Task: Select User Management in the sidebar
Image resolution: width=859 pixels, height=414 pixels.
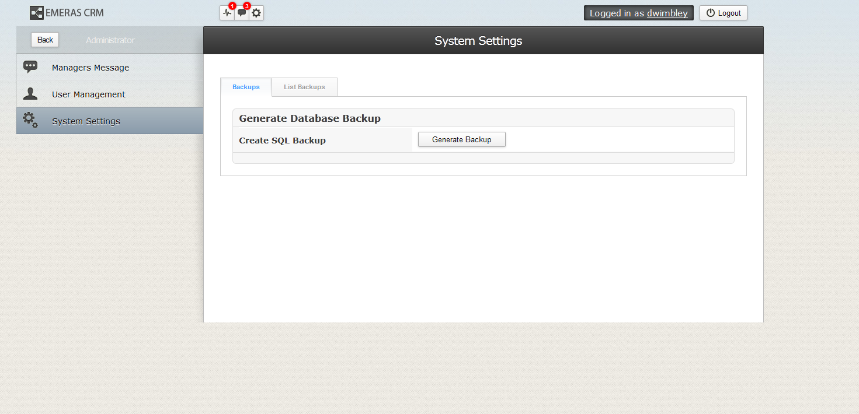Action: [x=89, y=94]
